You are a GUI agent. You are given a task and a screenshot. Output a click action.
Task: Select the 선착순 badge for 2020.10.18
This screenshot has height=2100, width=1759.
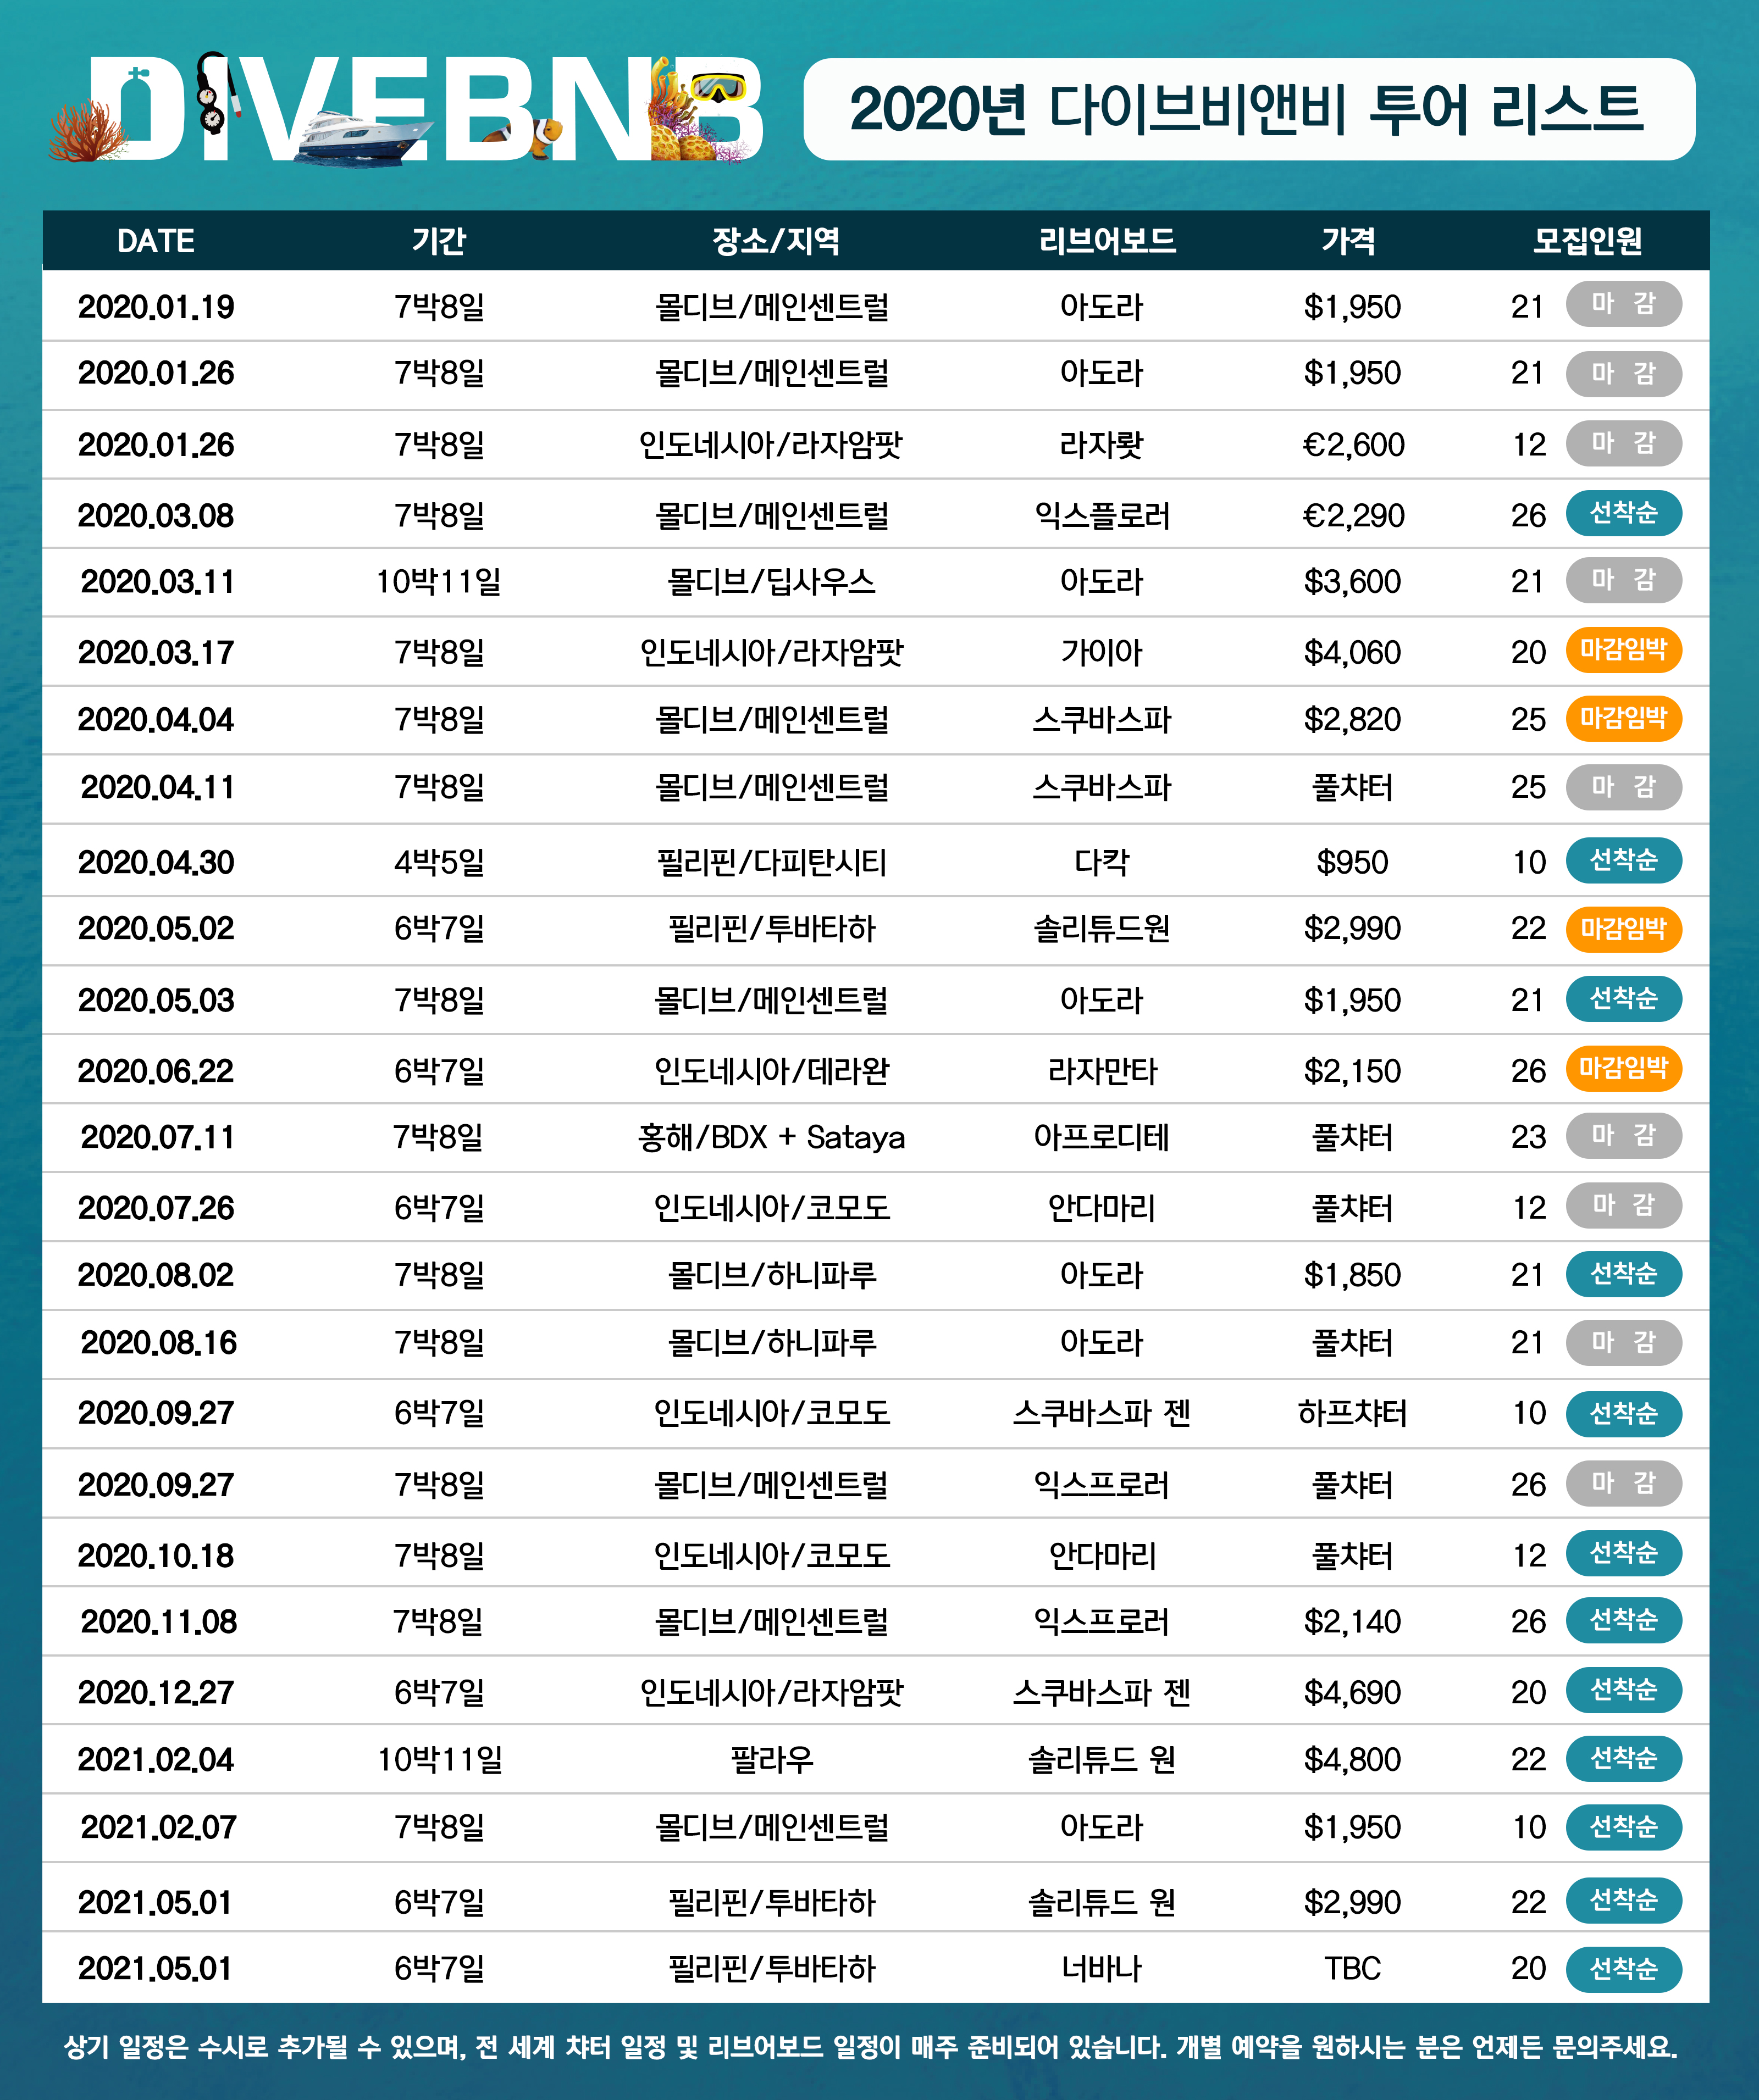[x=1623, y=1553]
